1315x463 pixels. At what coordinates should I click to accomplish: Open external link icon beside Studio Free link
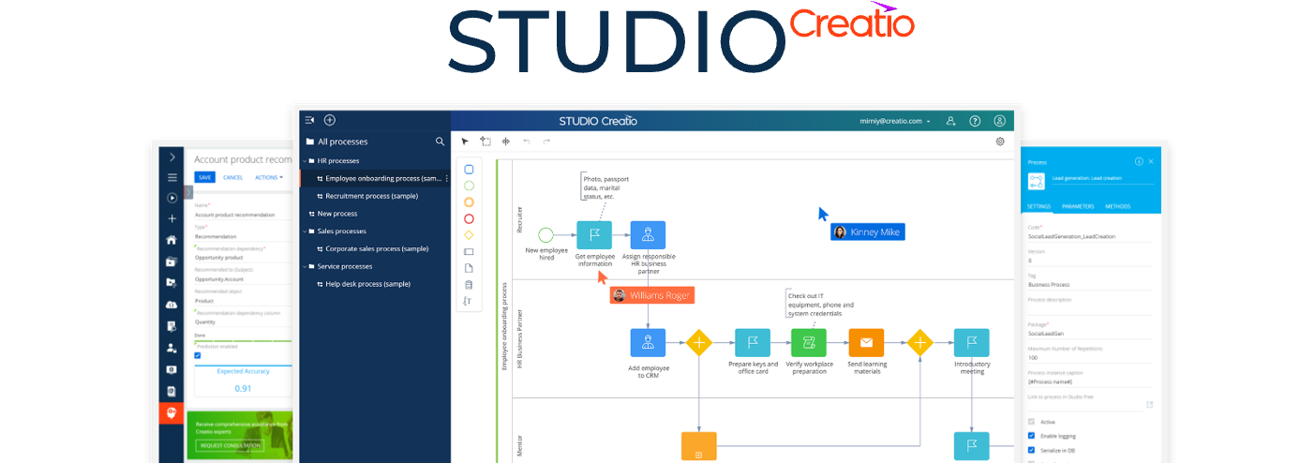click(1150, 405)
